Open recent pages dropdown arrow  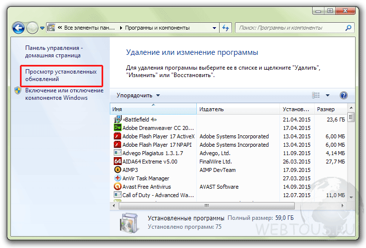click(42, 28)
